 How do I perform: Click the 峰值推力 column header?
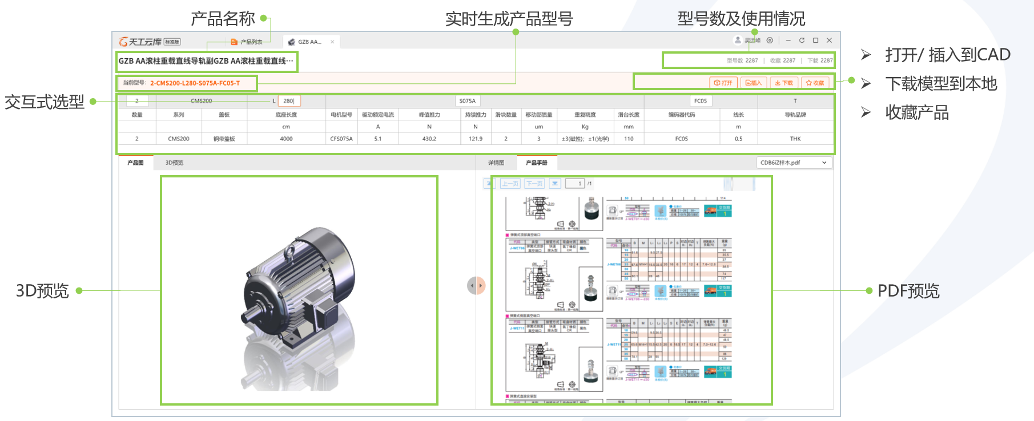point(429,115)
